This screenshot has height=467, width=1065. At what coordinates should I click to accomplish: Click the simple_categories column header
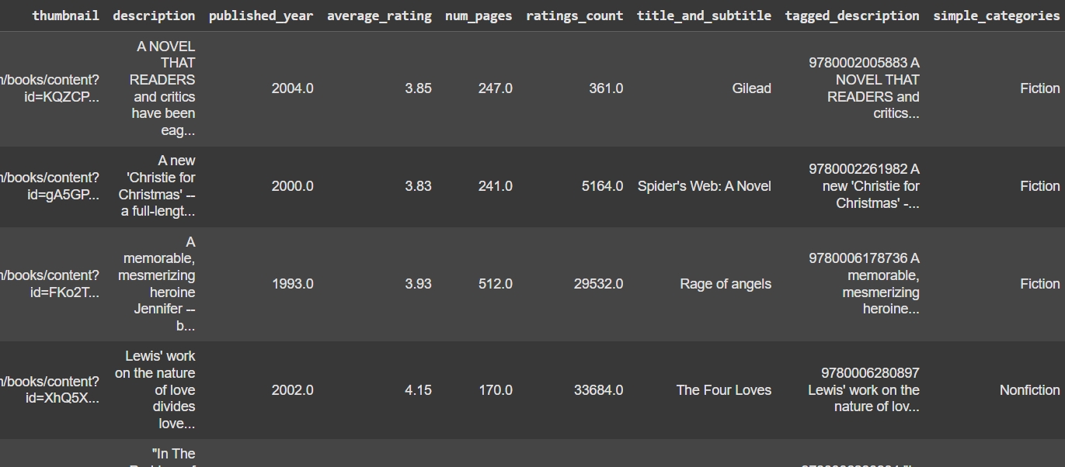pyautogui.click(x=996, y=16)
